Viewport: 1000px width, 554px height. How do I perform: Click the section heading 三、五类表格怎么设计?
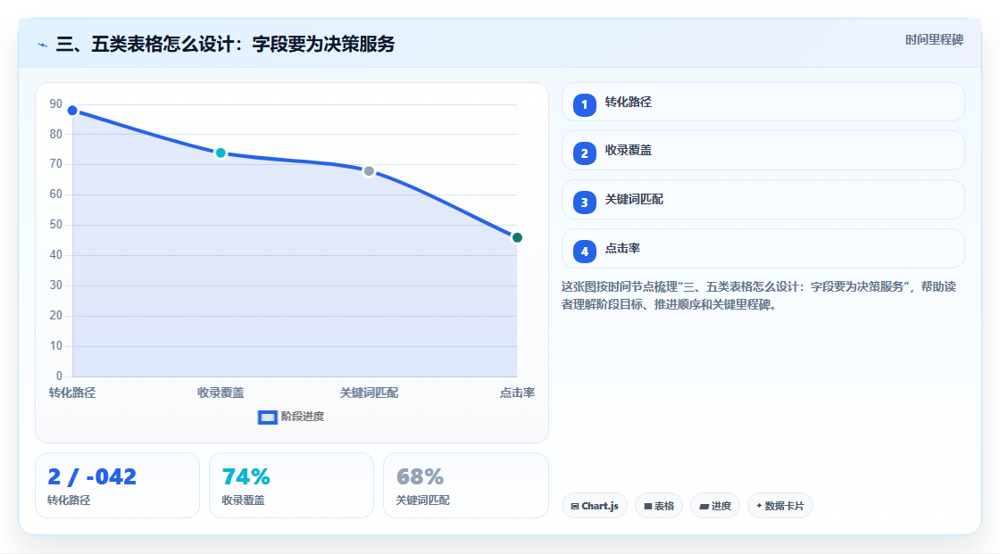tap(225, 45)
